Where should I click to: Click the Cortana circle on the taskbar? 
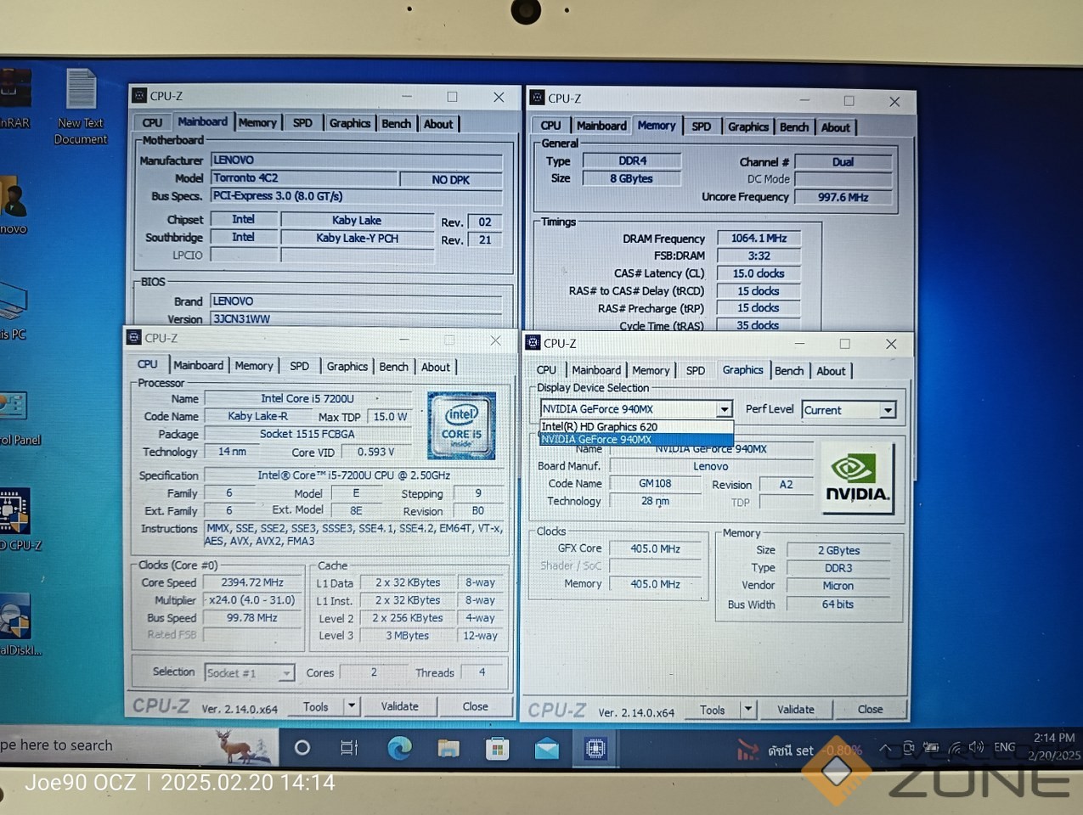(302, 748)
